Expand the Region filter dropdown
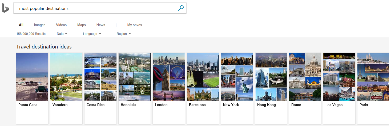This screenshot has width=391, height=126. pyautogui.click(x=124, y=34)
